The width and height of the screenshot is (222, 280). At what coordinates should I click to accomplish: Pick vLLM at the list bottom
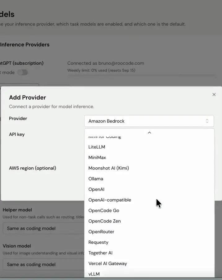149,274
